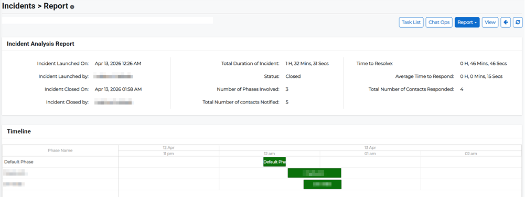Click the View button
Image resolution: width=525 pixels, height=197 pixels.
click(490, 22)
